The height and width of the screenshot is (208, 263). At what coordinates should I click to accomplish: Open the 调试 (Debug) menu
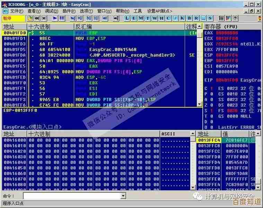pos(51,11)
